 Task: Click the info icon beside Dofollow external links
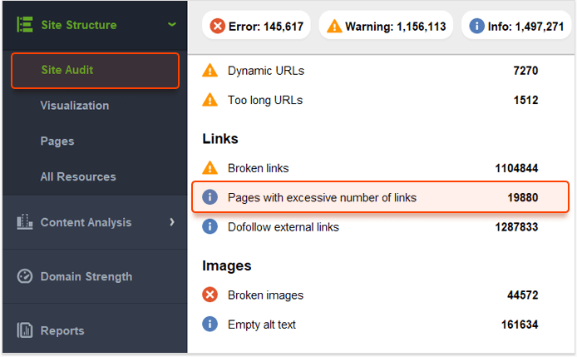click(210, 226)
